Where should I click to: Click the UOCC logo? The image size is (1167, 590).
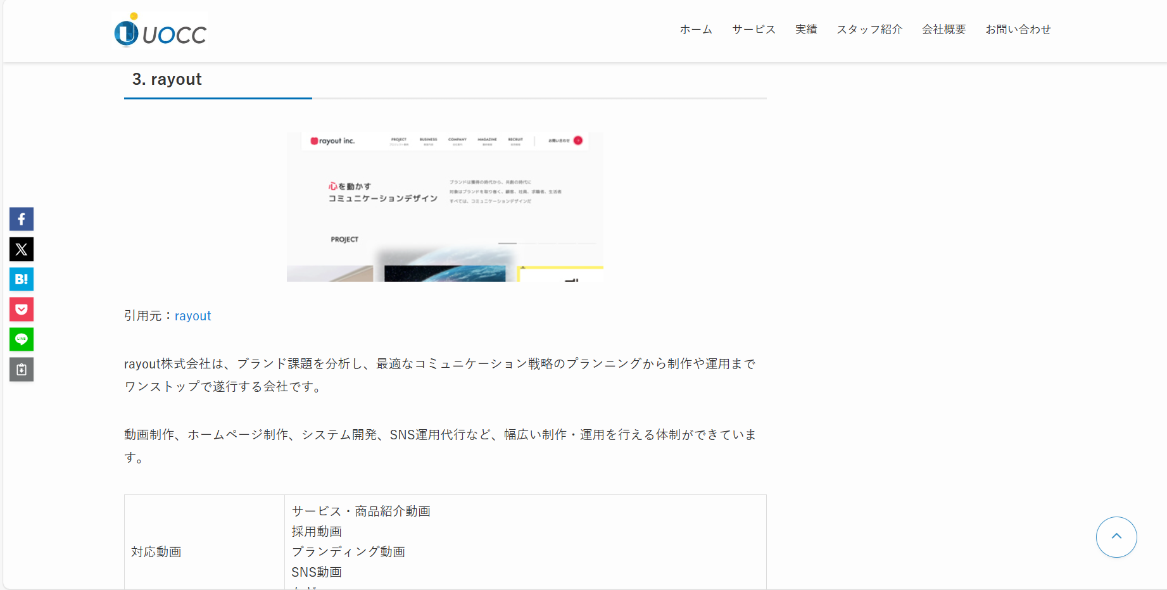pos(161,30)
